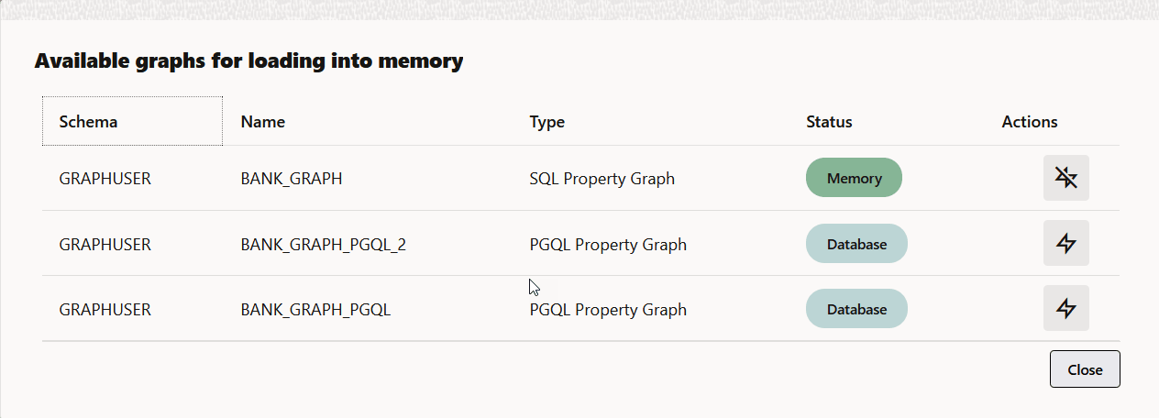Select the BANK_GRAPH_PGQL_2 name cell

tap(323, 245)
